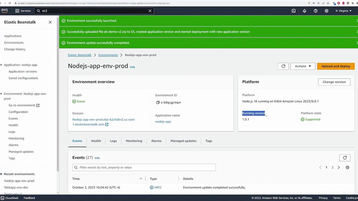Screen dimensions: 358x201
Task: Click the Upload and deploy button
Action: (x=336, y=66)
